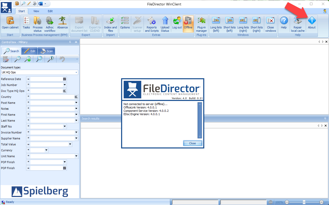Screen dimensions: 329x205
Task: Open Upload Status
Action: [x=165, y=24]
